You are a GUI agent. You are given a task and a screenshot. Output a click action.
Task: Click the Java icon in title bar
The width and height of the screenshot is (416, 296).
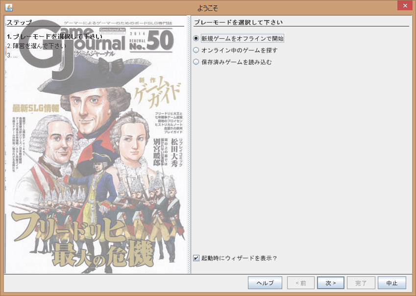[9, 7]
